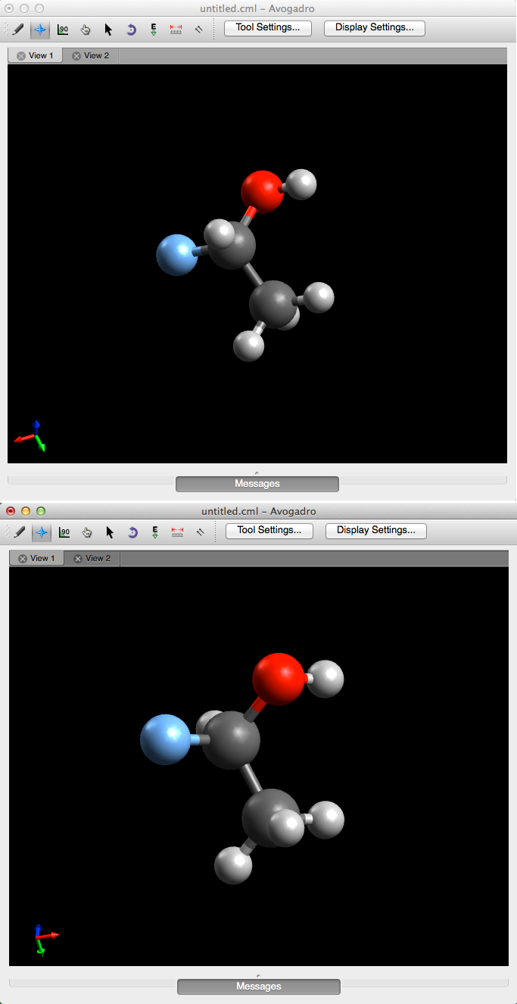Open Tool Settings in the top window
This screenshot has height=1004, width=517.
pyautogui.click(x=268, y=28)
